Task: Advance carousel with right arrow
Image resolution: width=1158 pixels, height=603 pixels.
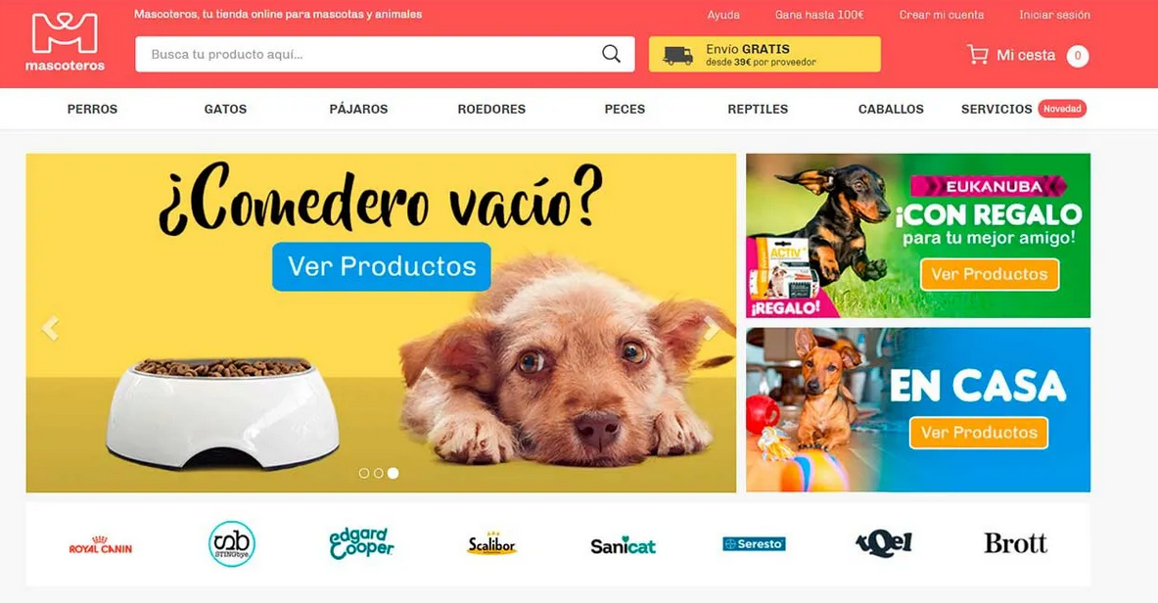Action: click(711, 328)
